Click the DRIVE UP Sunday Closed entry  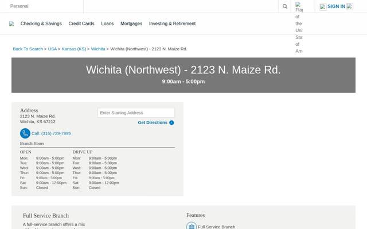[x=95, y=188]
